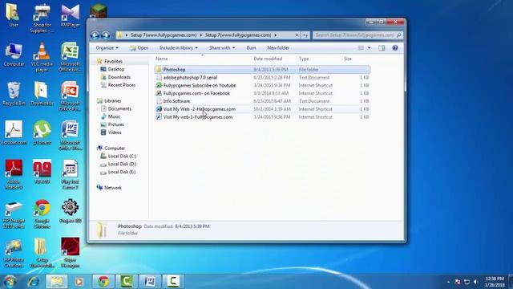The image size is (513, 289).
Task: Go forward using the Explorer forward arrow
Action: 105,35
